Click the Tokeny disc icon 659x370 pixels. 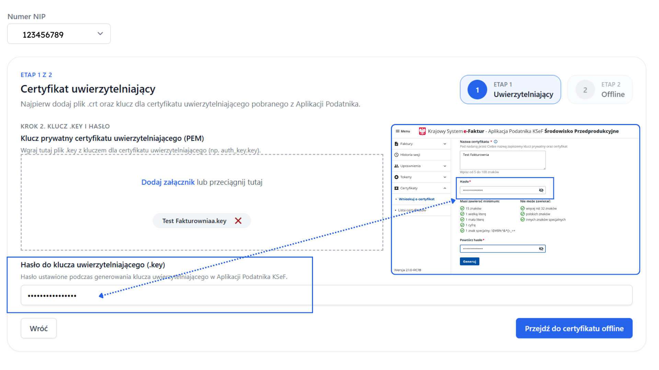click(396, 177)
